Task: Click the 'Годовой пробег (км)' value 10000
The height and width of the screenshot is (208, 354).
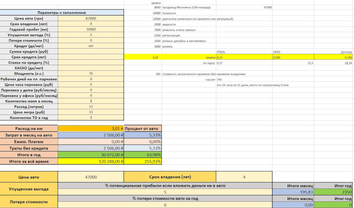Action: 91,29
